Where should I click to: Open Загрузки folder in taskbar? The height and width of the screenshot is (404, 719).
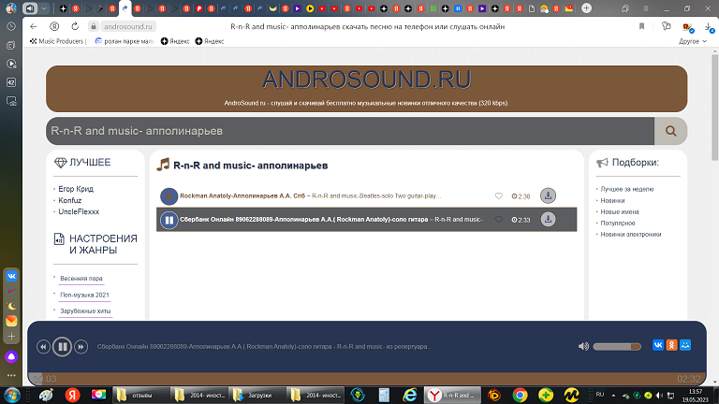257,395
